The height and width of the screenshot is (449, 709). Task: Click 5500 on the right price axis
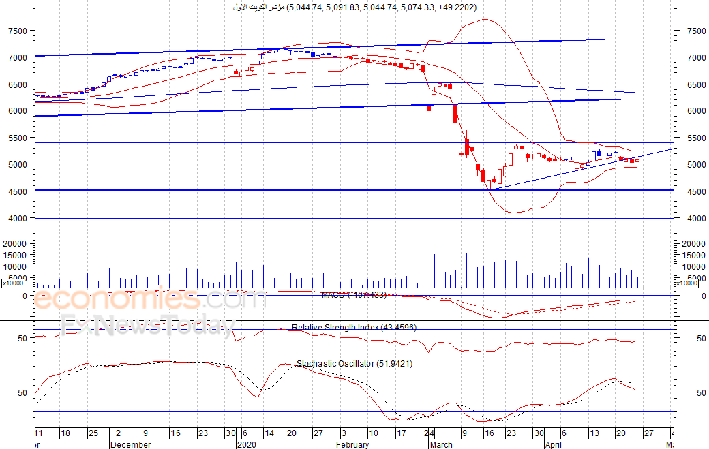pos(696,138)
